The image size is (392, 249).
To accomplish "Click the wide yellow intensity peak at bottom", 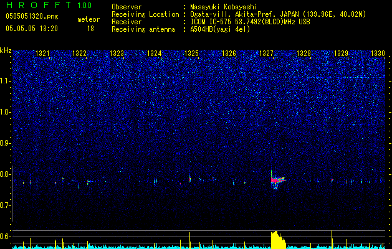I will click(x=278, y=240).
